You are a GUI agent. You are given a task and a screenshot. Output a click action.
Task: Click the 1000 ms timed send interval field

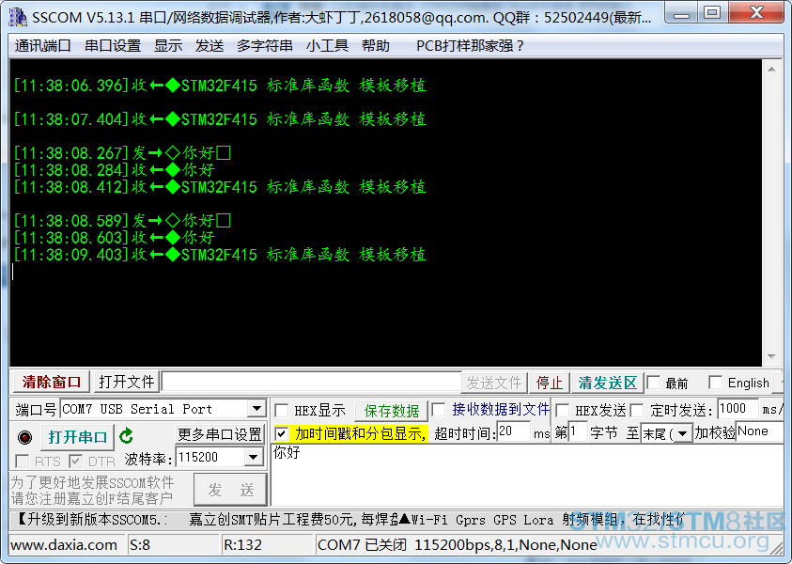738,409
